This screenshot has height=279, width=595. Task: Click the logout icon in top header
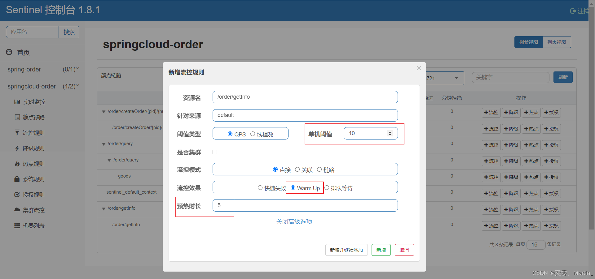[573, 11]
